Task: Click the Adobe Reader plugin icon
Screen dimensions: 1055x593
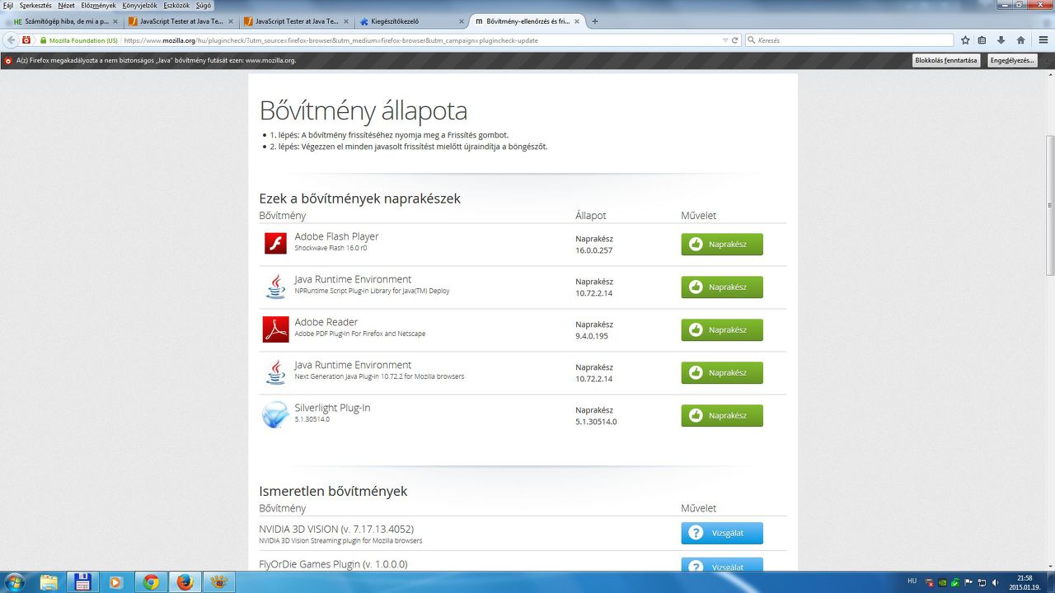Action: click(x=275, y=329)
